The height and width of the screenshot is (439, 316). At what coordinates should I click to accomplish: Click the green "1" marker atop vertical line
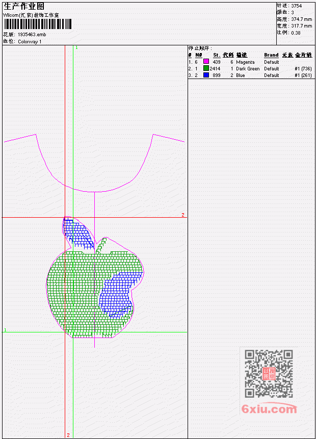click(76, 47)
